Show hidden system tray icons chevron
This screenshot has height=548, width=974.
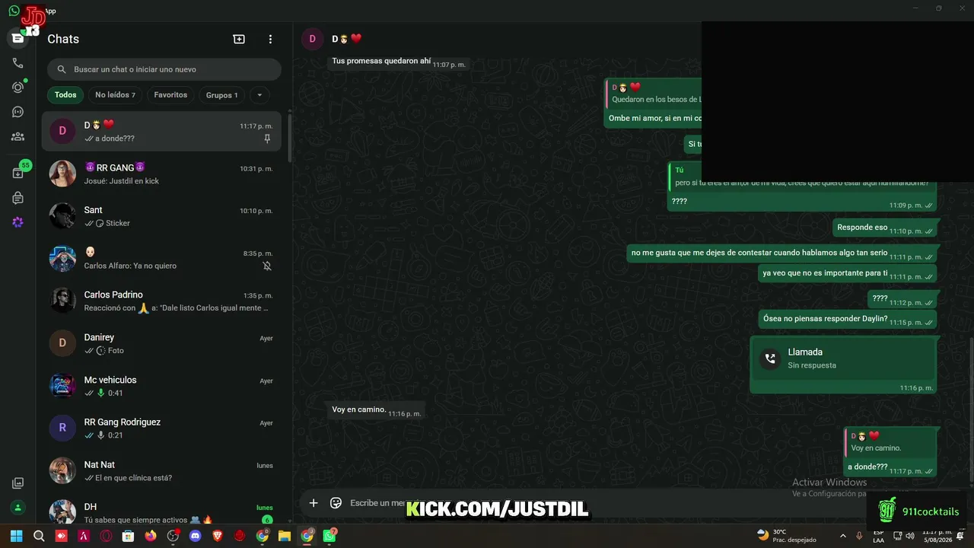coord(842,536)
